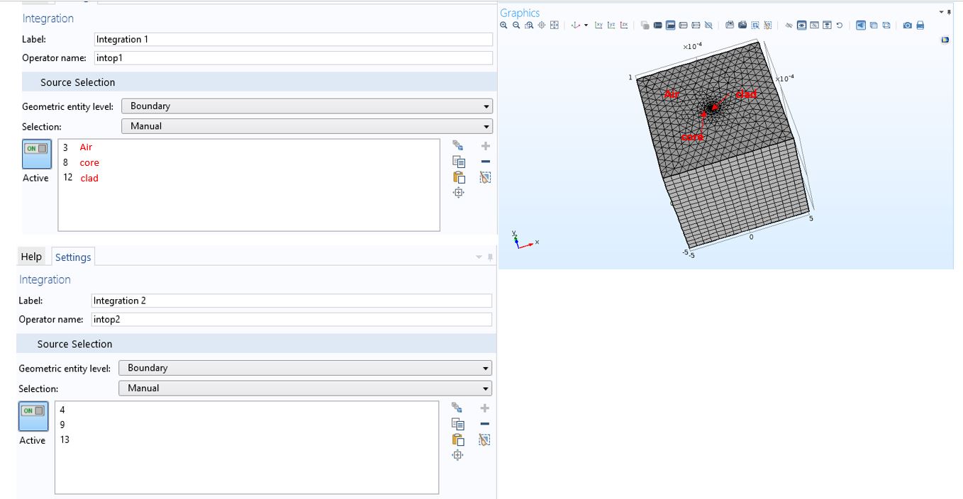Print the Graphics window
Viewport: 963px width, 499px height.
920,26
